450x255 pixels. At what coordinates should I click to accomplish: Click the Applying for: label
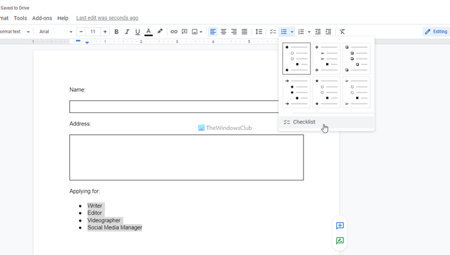[x=85, y=191]
